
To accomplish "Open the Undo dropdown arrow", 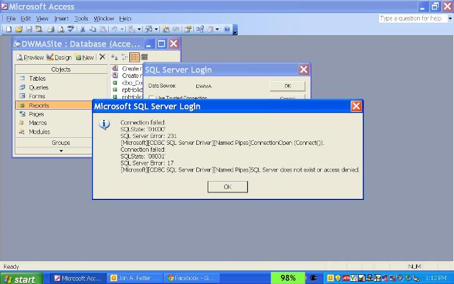I will pos(122,29).
